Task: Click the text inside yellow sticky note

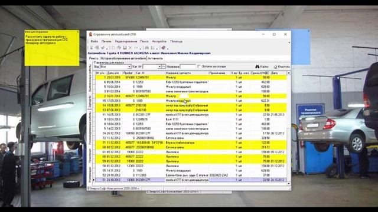Action: [46, 39]
